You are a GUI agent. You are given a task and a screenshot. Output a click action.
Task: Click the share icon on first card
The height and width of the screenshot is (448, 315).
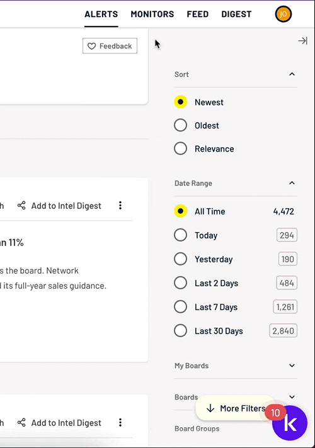pos(21,205)
